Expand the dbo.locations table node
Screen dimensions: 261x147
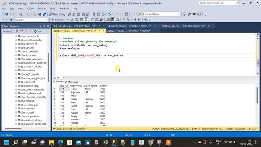(x=16, y=71)
